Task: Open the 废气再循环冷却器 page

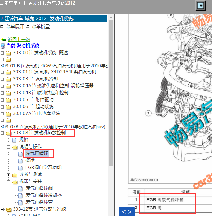Action: point(44,195)
